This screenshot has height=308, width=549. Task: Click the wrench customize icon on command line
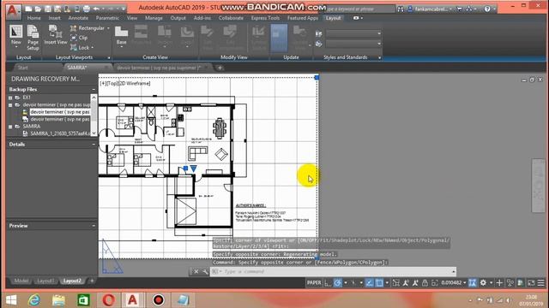pyautogui.click(x=205, y=271)
